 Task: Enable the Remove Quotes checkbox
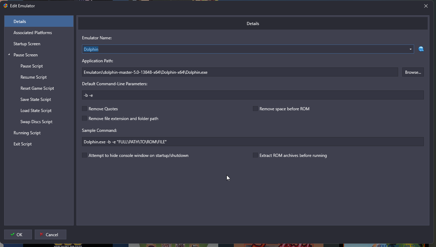84,109
